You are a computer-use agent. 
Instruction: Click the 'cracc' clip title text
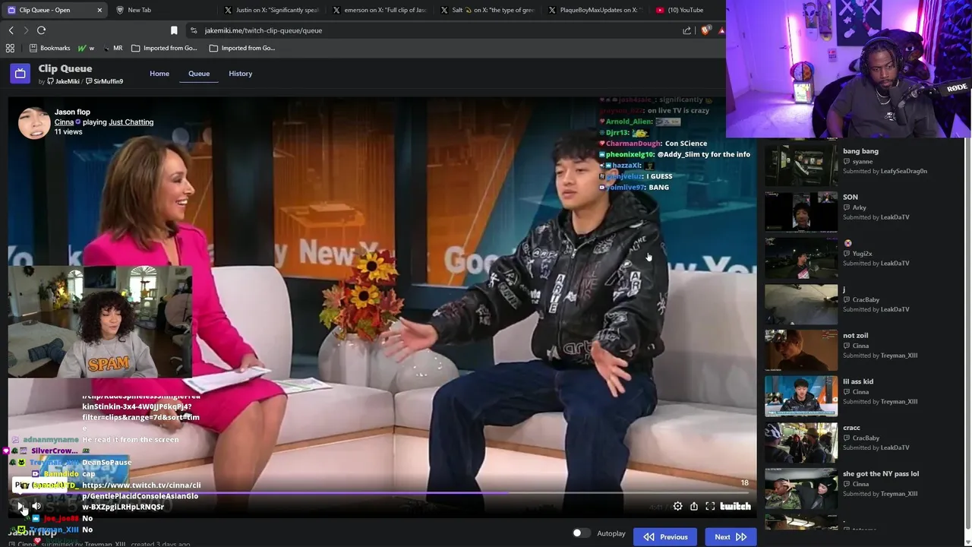pos(851,427)
